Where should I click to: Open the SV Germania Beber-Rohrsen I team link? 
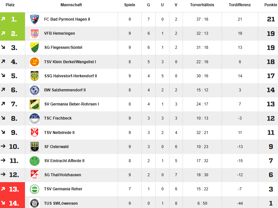71,104
